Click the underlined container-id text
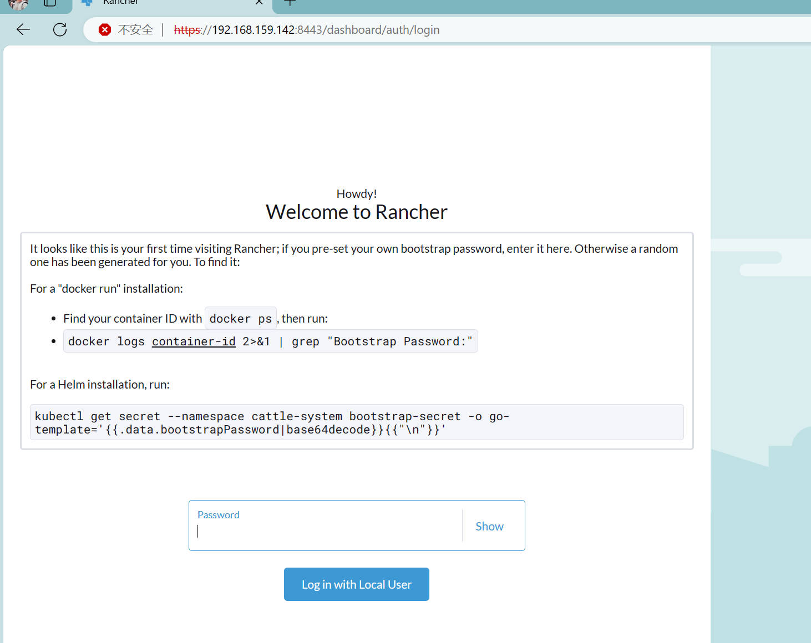Screen dimensions: 811x643 tap(194, 341)
